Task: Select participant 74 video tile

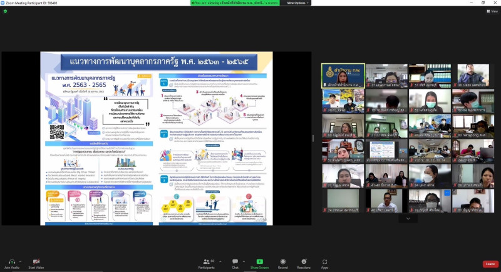Action: click(x=343, y=201)
